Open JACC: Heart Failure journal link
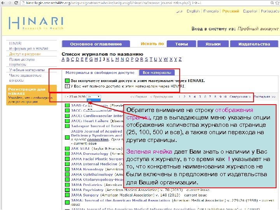Screen dimensions: 280x210 click(90, 121)
